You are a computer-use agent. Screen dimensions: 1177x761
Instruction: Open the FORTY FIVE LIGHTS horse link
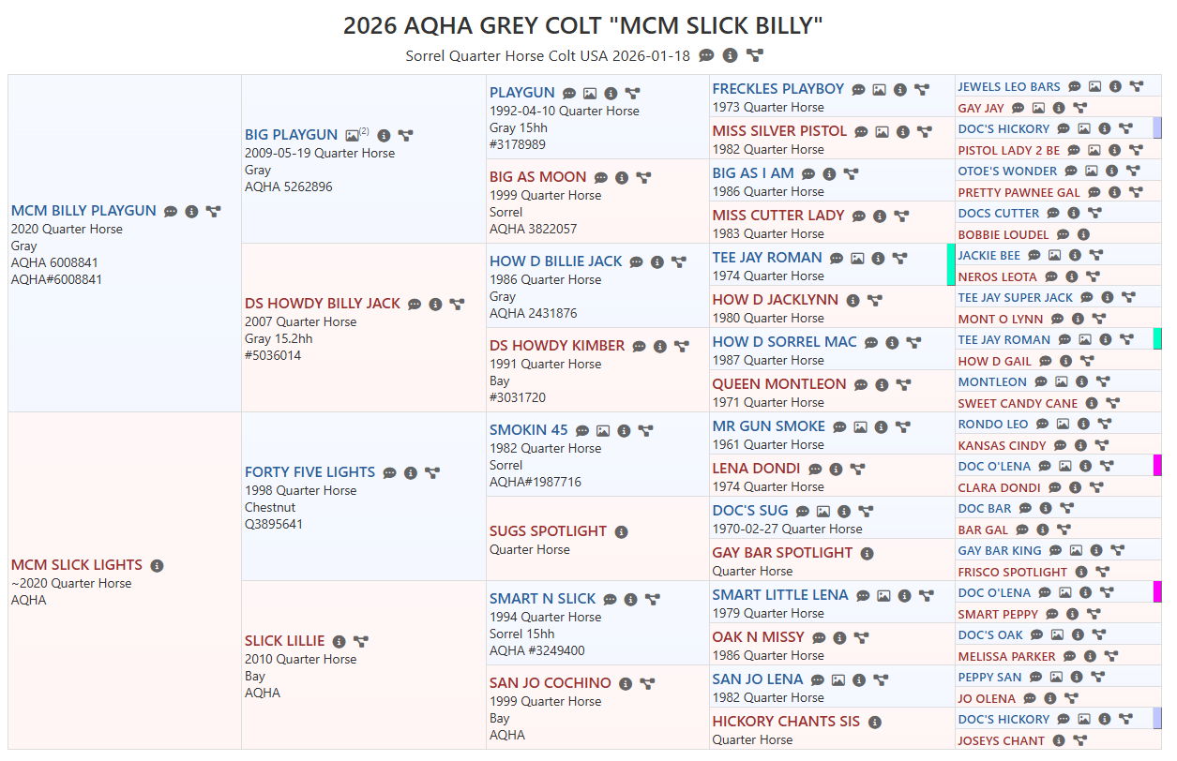pyautogui.click(x=309, y=472)
